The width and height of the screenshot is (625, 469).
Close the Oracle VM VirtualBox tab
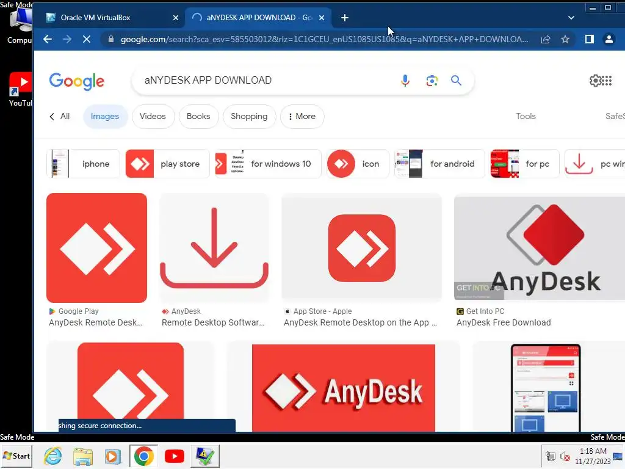[176, 18]
